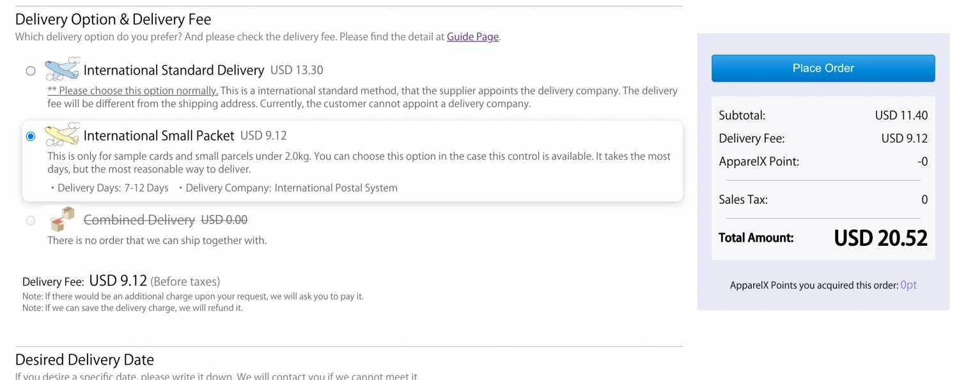The image size is (959, 380).
Task: Click the 0pt ApparelX Points value
Action: (908, 285)
